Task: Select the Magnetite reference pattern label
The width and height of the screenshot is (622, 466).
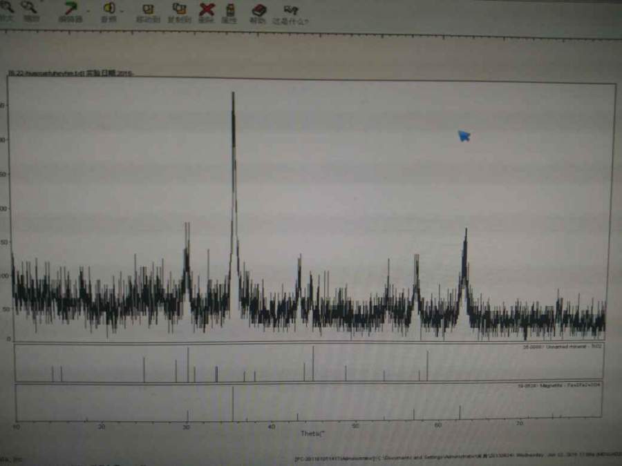Action: pyautogui.click(x=558, y=385)
